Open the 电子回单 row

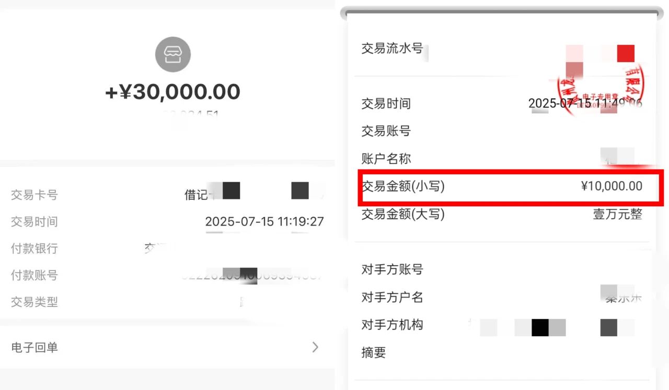pyautogui.click(x=167, y=347)
